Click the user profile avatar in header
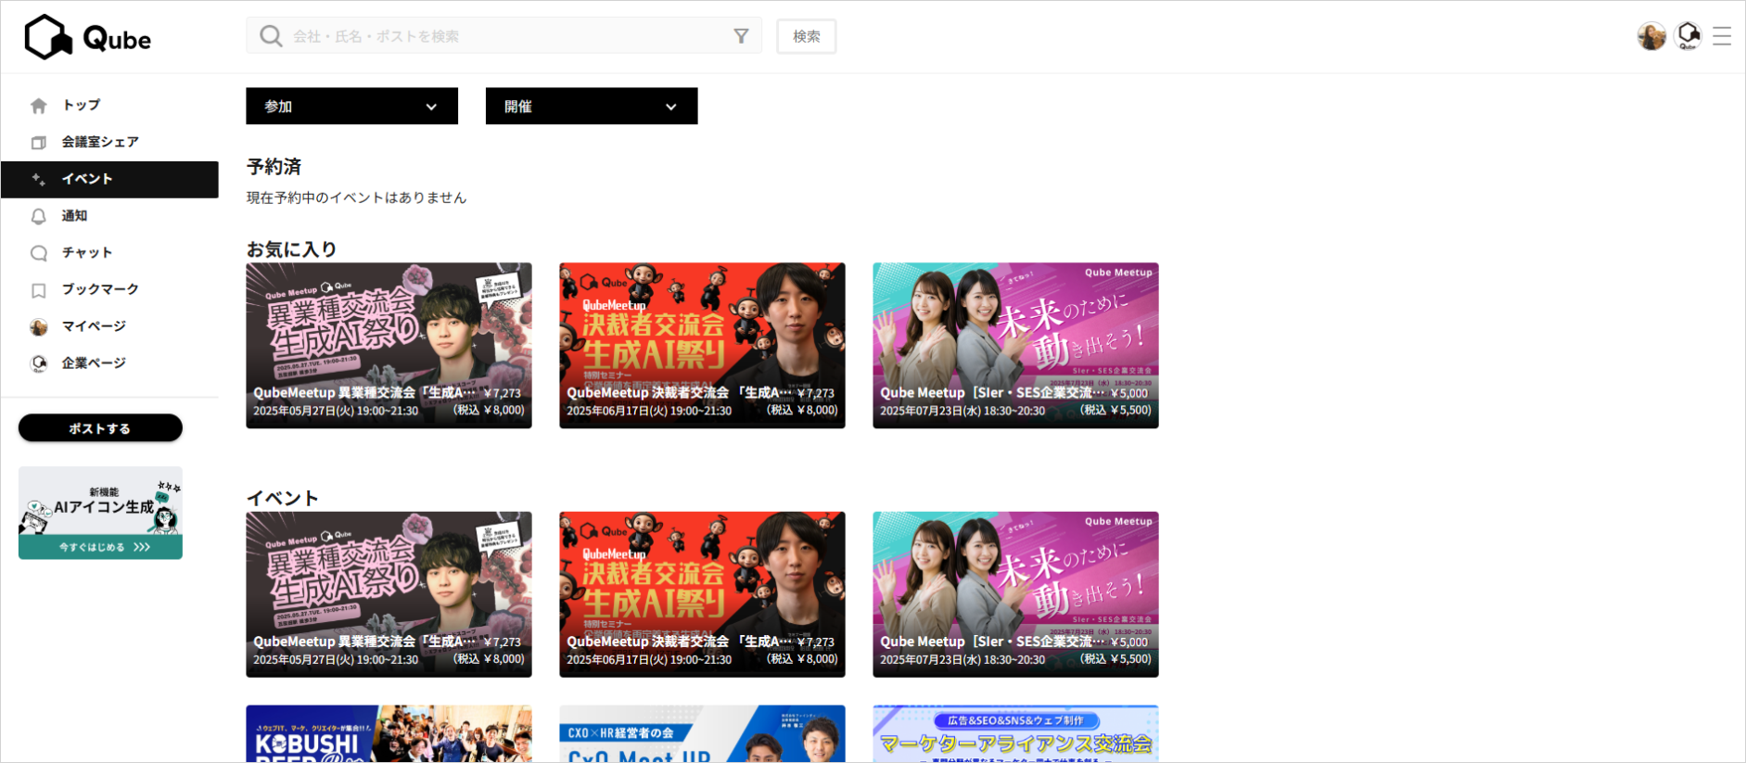Image resolution: width=1746 pixels, height=763 pixels. (x=1651, y=36)
